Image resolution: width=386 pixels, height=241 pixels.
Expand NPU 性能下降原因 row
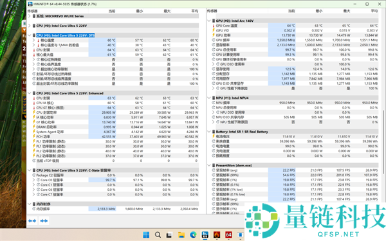pos(214,122)
